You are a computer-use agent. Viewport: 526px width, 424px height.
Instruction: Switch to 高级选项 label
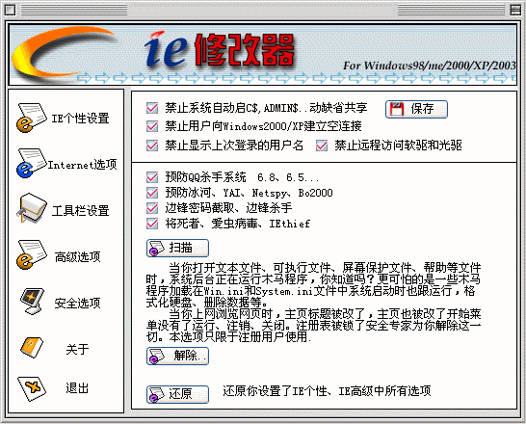(77, 257)
